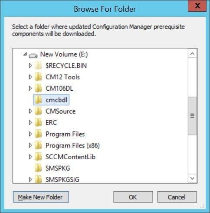The width and height of the screenshot is (210, 213).
Task: Click the SCCMContentLib folder icon
Action: (38, 157)
